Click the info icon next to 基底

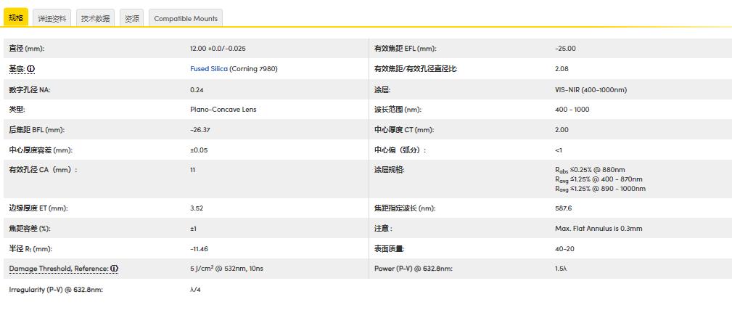coord(31,69)
